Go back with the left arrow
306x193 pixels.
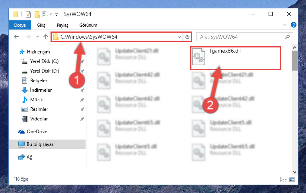tap(16, 37)
